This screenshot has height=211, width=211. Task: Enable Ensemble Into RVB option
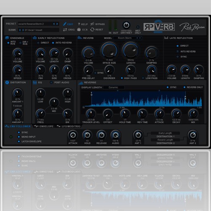coord(8,43)
